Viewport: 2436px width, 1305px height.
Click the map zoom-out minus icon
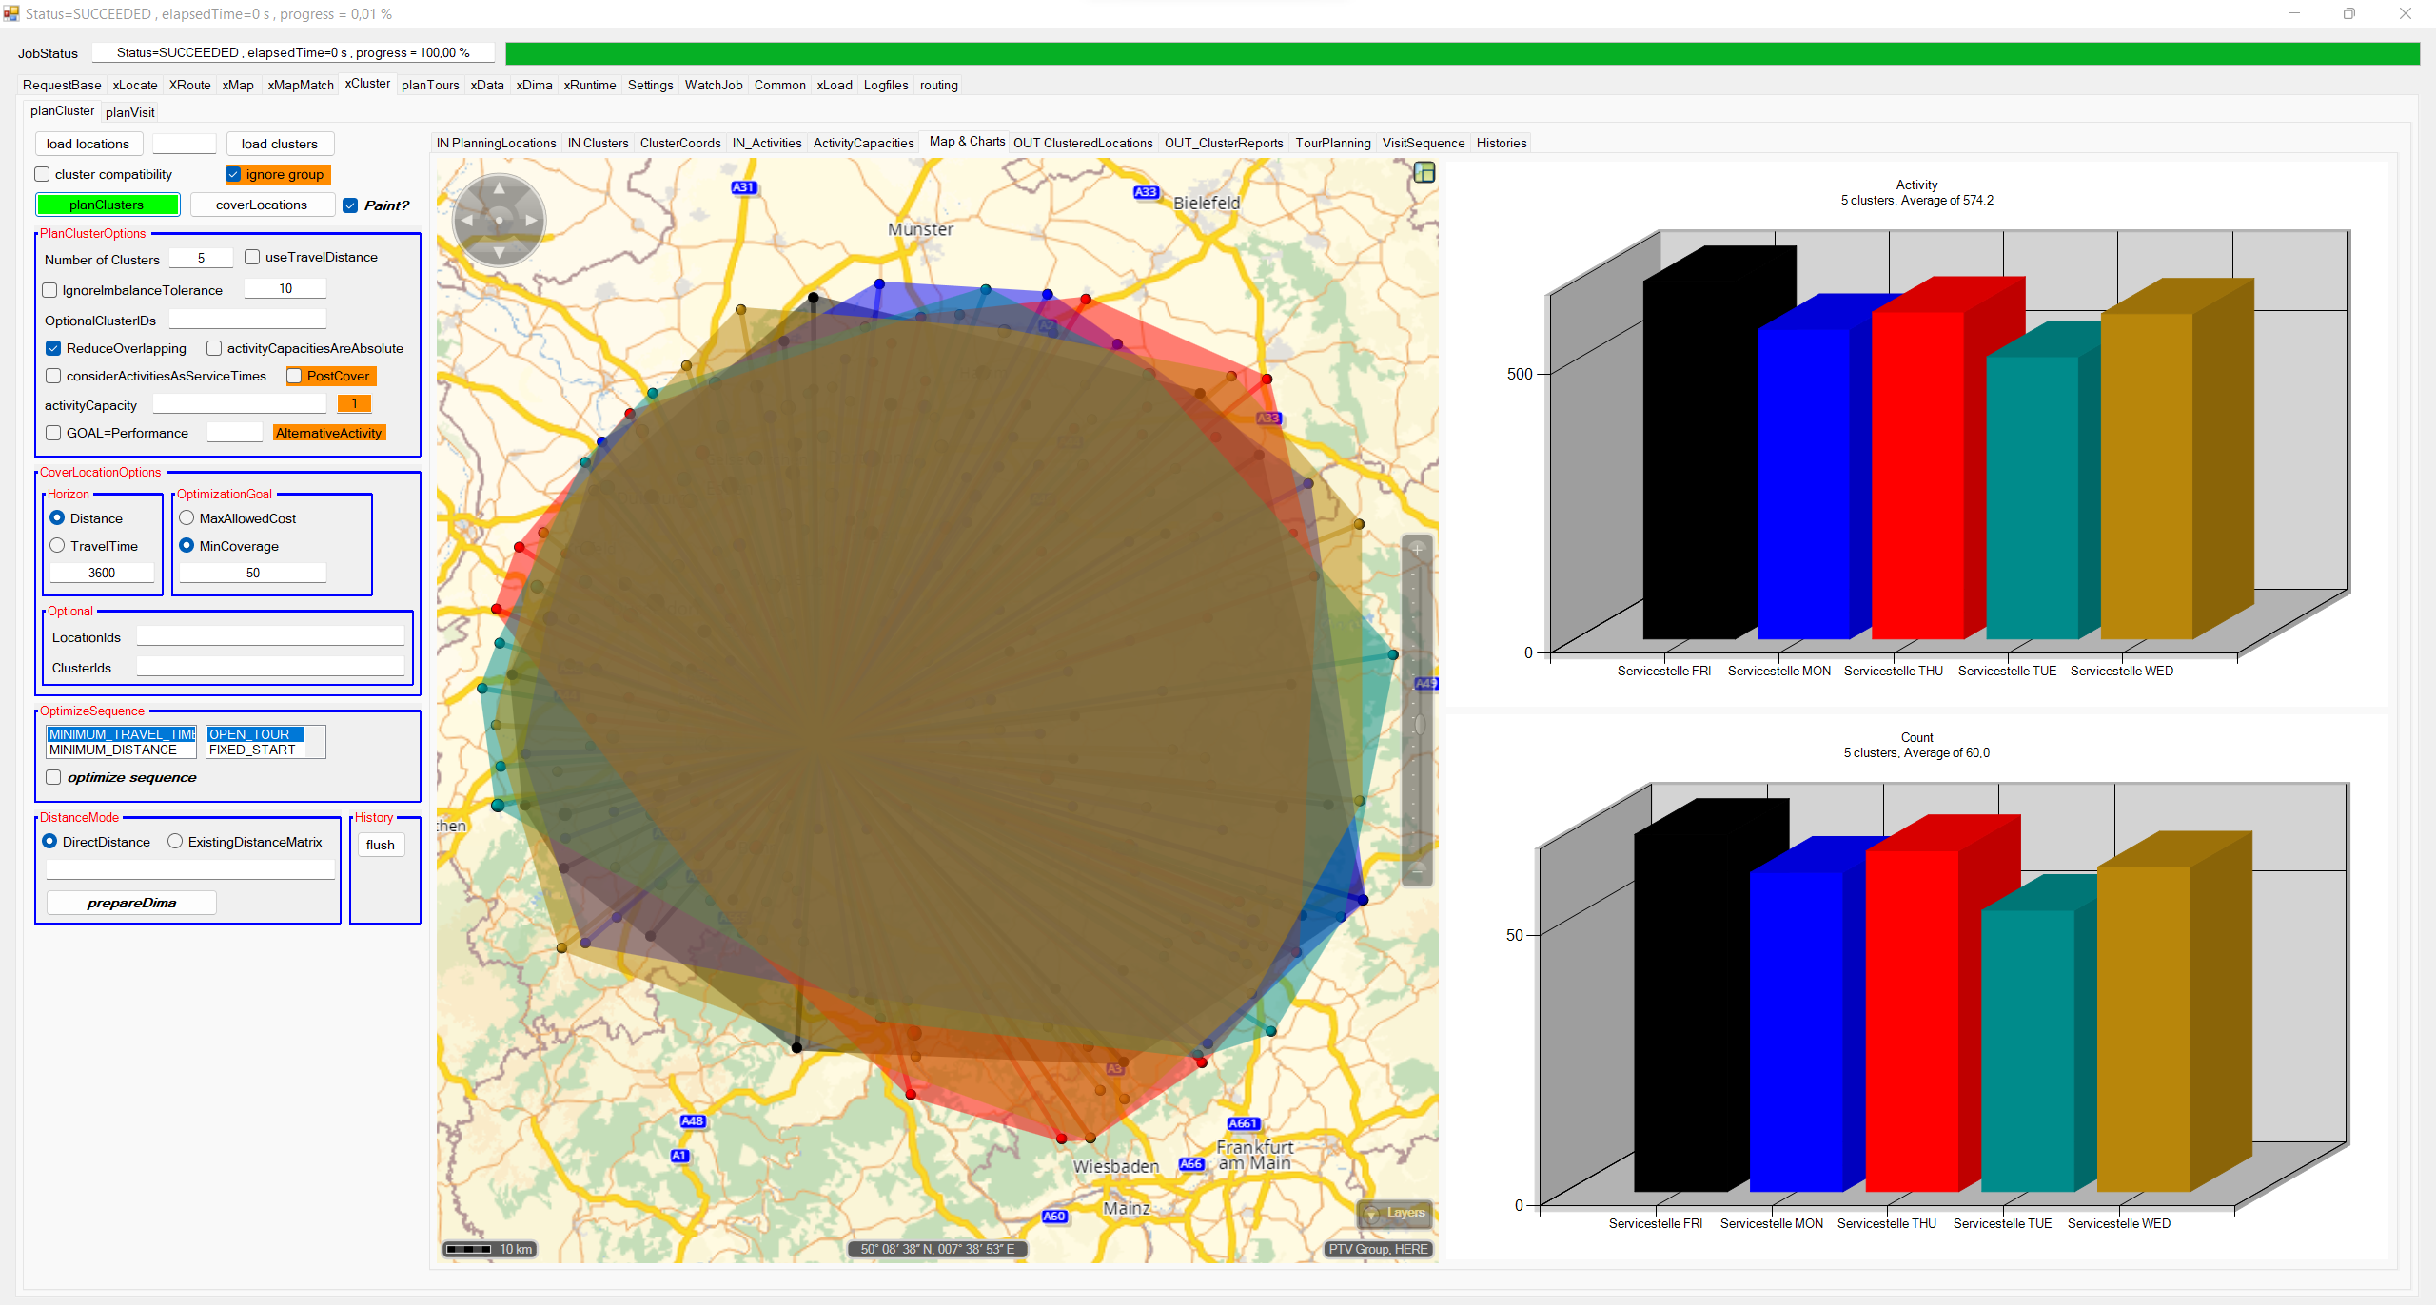pos(1417,869)
